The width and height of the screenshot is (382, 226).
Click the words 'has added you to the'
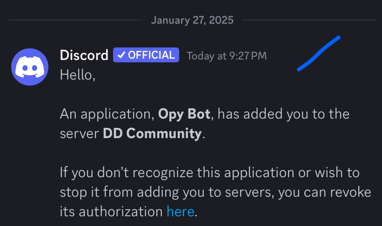tap(283, 114)
